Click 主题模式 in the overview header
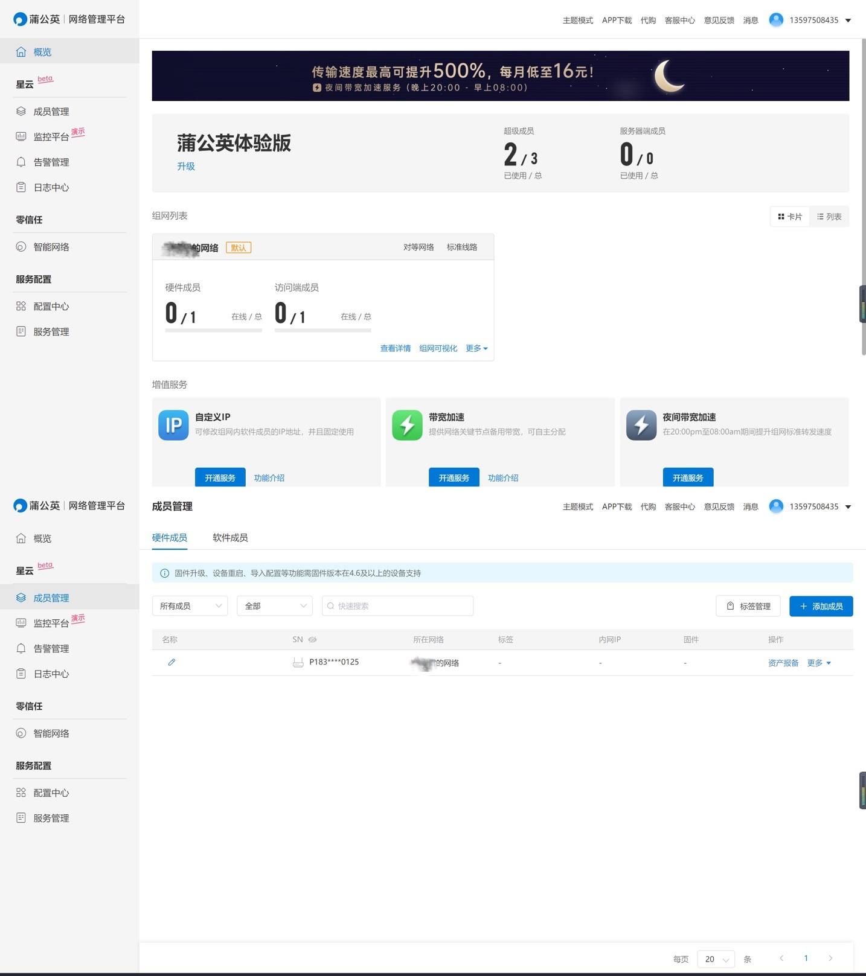Image resolution: width=866 pixels, height=976 pixels. click(x=578, y=21)
